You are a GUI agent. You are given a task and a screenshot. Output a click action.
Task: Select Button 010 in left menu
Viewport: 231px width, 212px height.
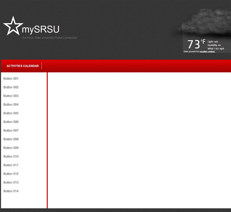click(11, 157)
